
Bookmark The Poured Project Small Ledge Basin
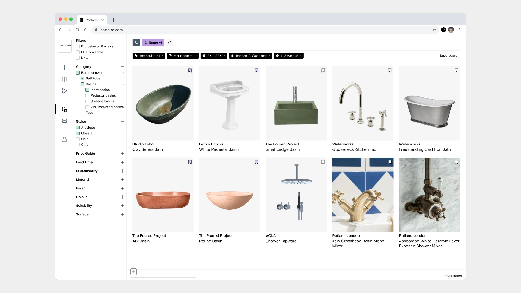323,71
